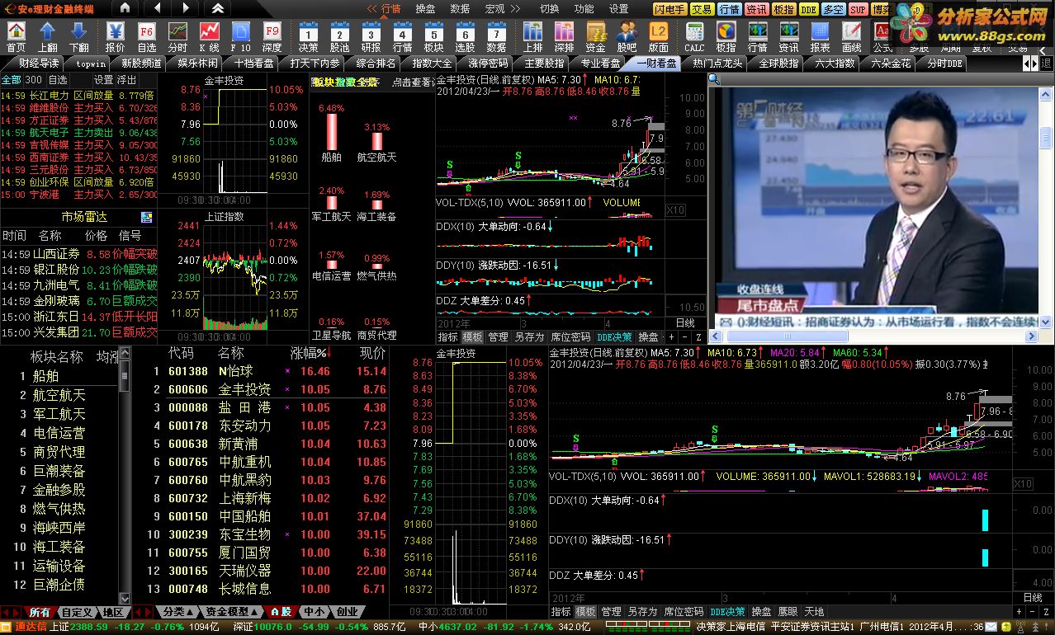Open the 设置 top menu
Image resolution: width=1055 pixels, height=635 pixels.
618,9
